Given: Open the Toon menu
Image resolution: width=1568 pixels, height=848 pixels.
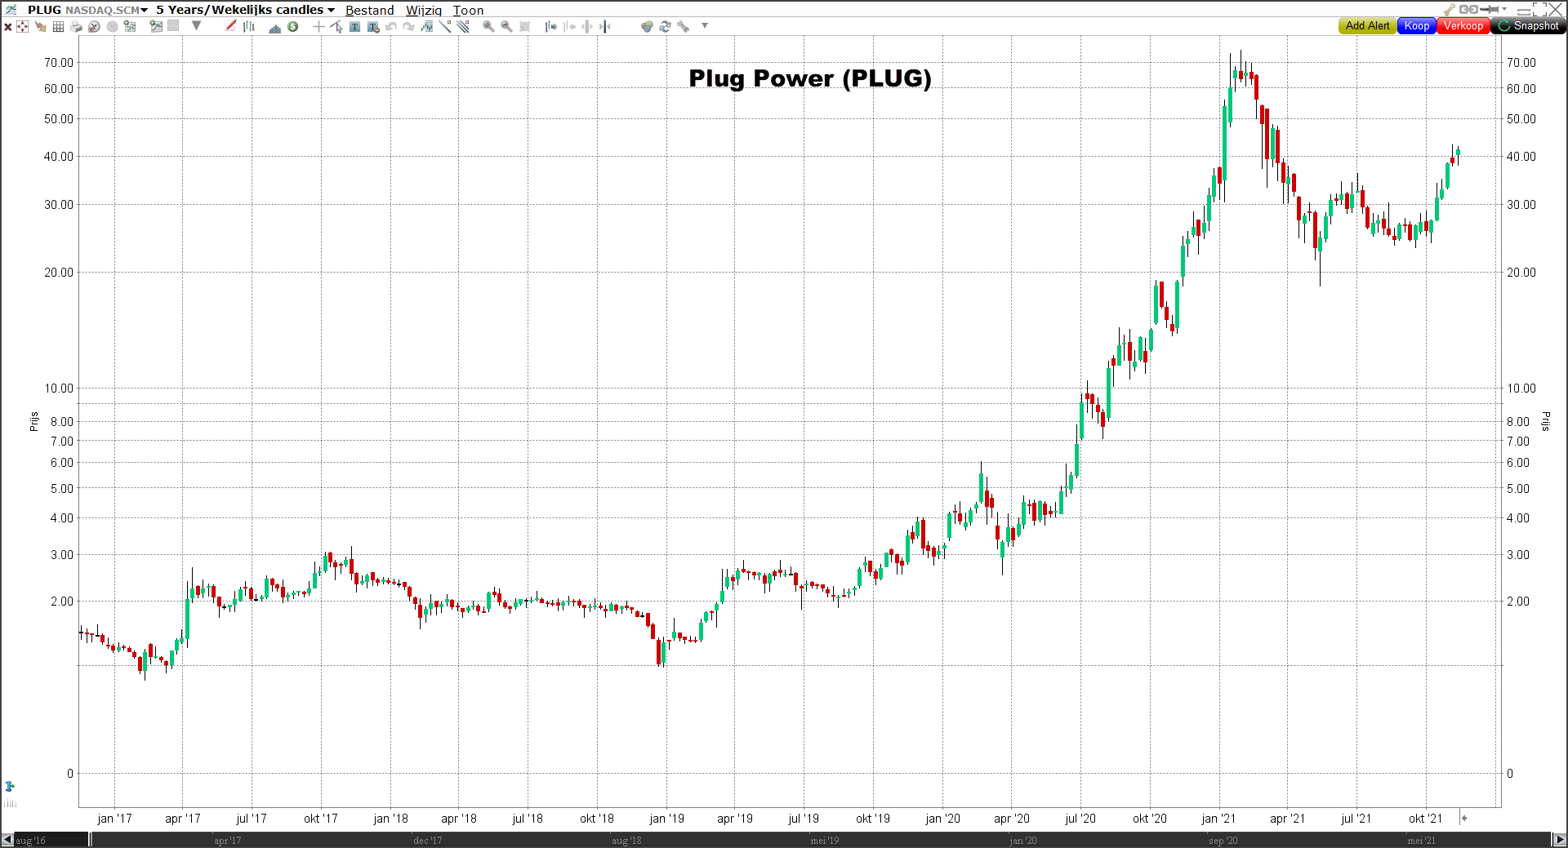Looking at the screenshot, I should [x=468, y=10].
